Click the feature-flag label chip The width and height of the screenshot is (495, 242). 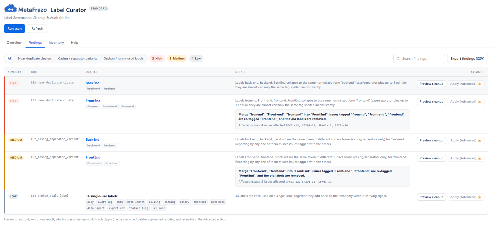[x=139, y=208]
